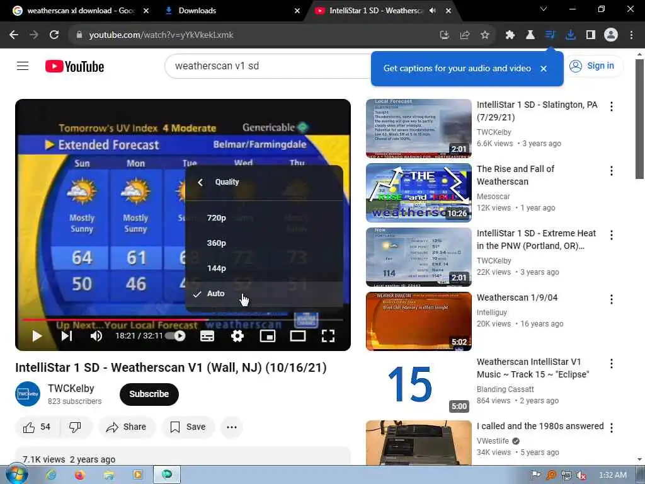Go to YouTube home via logo

[74, 66]
